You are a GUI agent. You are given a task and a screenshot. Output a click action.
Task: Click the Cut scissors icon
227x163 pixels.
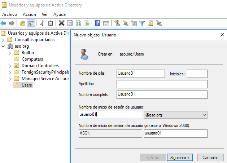(42, 23)
